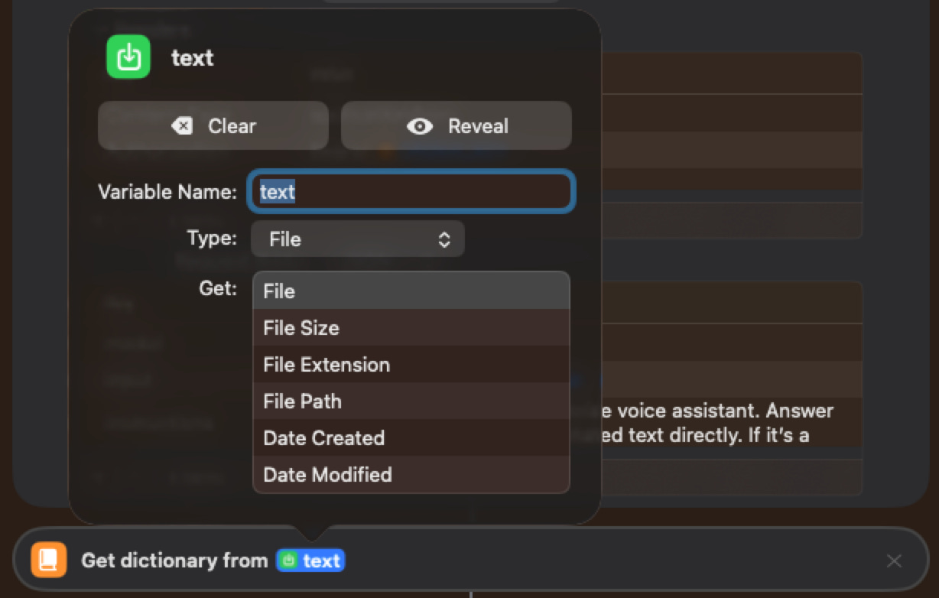Choose File Size in the Get list
This screenshot has width=939, height=598.
411,327
